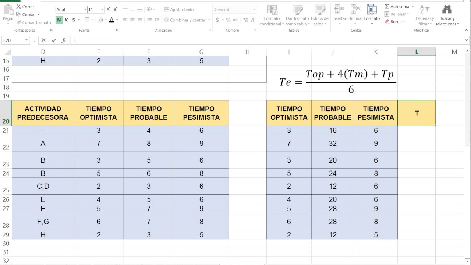Open the Copiar dropdown arrow
Viewport: 471px width, 265px height.
point(38,15)
